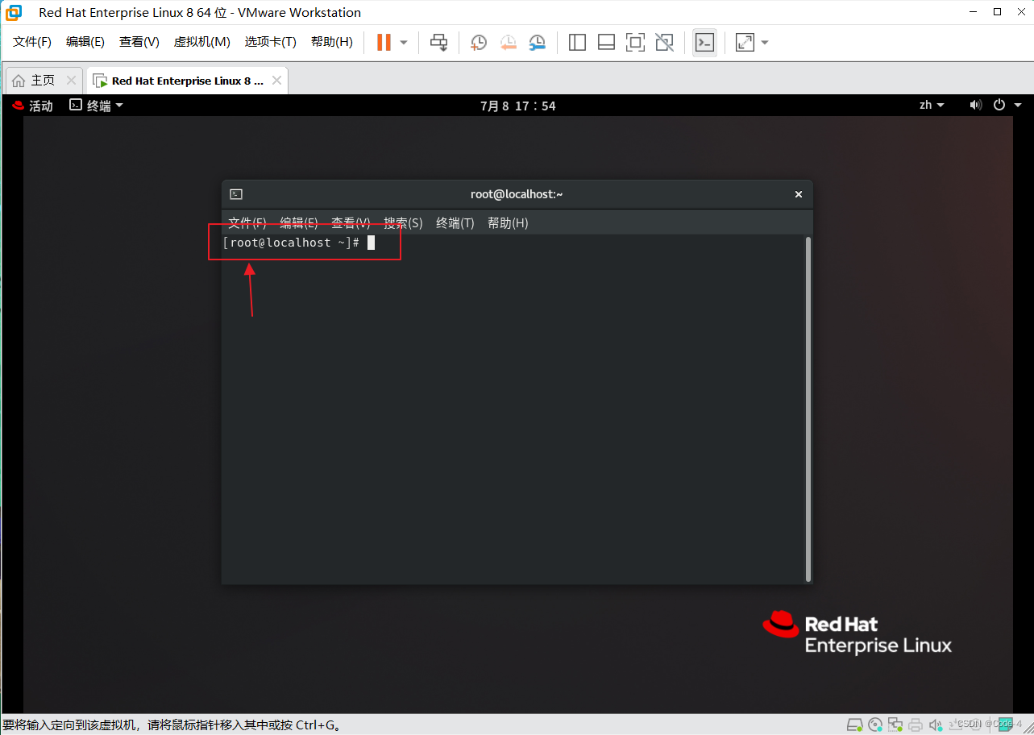Revert virtual machine to previous snapshot

[508, 42]
